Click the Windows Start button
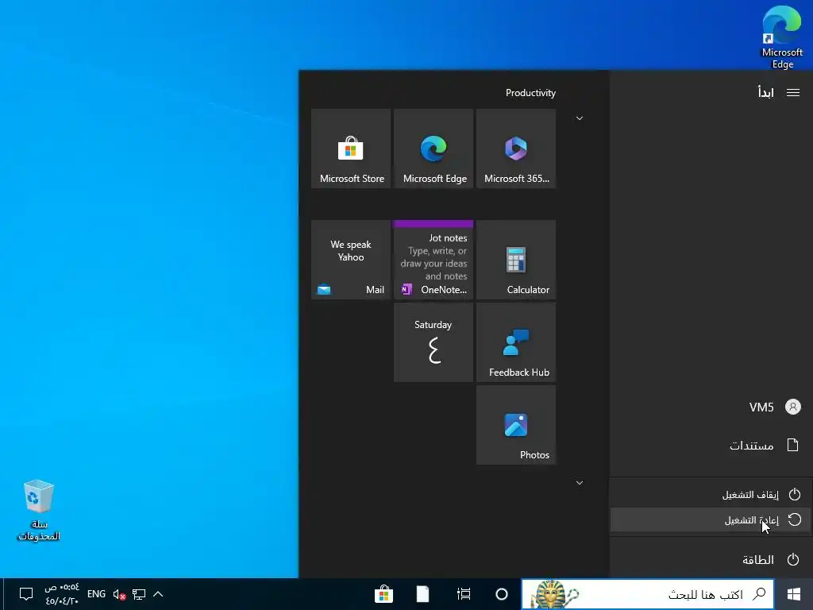The width and height of the screenshot is (813, 610). 793,594
